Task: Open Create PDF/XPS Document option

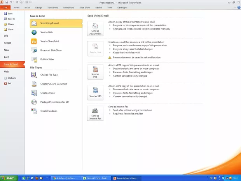Action: click(x=54, y=84)
